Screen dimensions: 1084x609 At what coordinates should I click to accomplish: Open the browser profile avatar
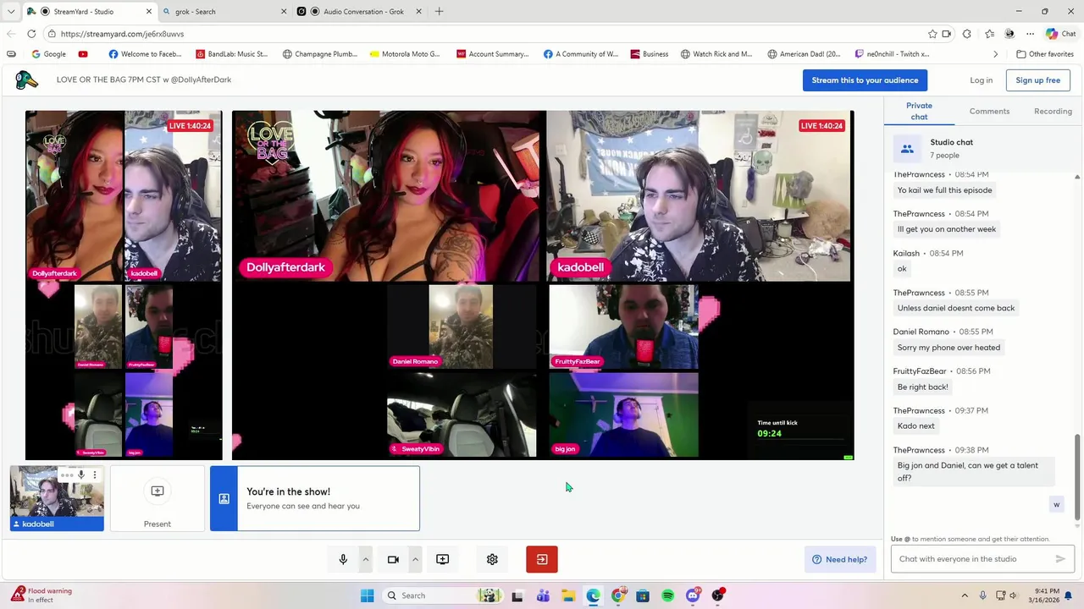click(1009, 34)
